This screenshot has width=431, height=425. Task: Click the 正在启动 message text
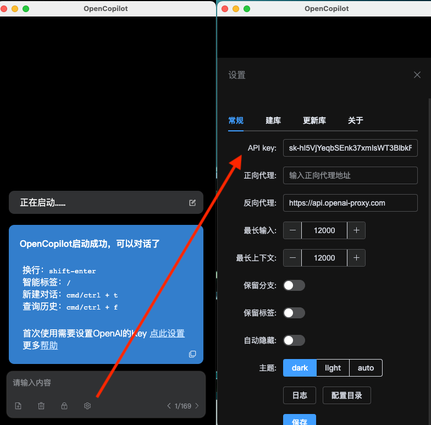pyautogui.click(x=43, y=202)
